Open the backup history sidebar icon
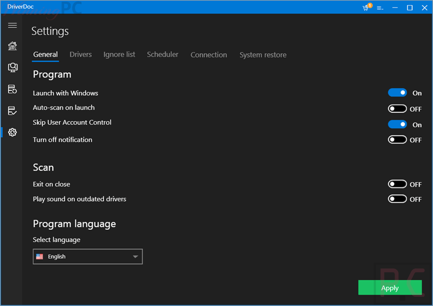 tap(12, 89)
